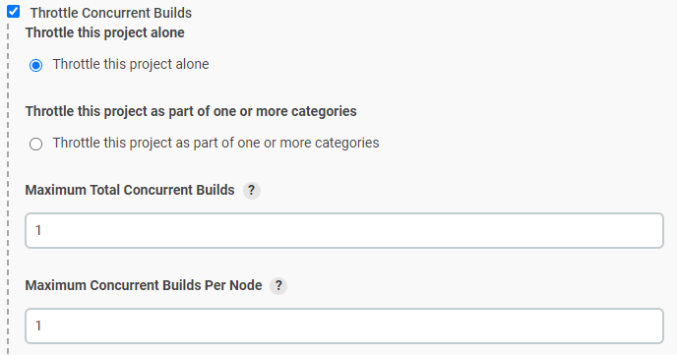Viewport: 677px width, 355px height.
Task: Click the filled blue dot for project alone
Action: pyautogui.click(x=35, y=65)
